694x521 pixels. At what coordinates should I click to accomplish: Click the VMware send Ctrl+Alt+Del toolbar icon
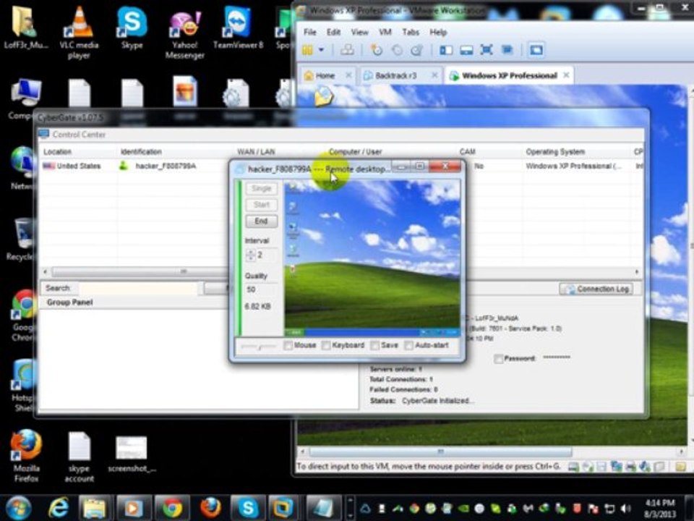(347, 50)
